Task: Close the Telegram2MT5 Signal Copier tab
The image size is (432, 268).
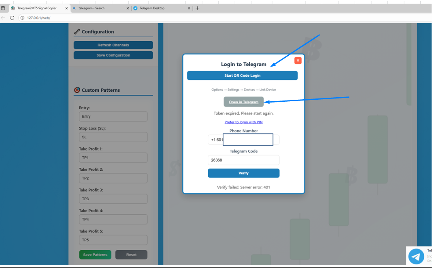Action: tap(66, 8)
